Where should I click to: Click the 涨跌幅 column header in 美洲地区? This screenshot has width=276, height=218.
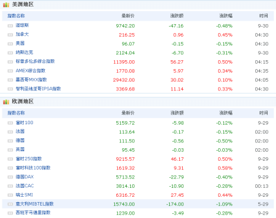[226, 16]
